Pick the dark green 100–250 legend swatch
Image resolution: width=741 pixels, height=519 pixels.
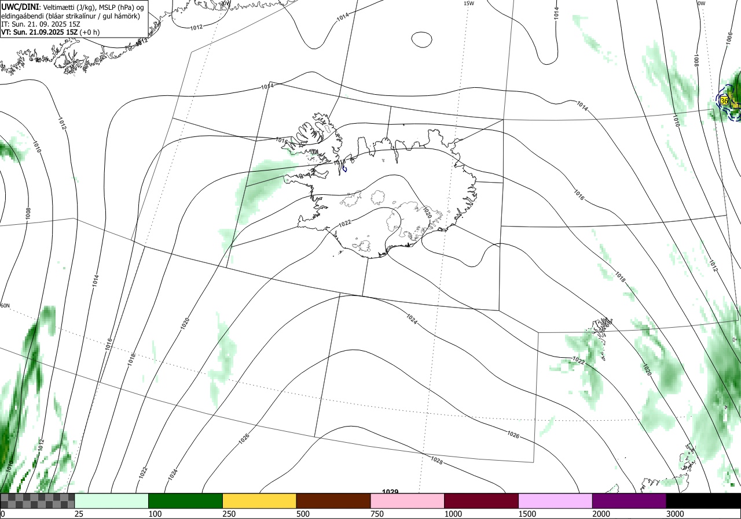pos(186,501)
